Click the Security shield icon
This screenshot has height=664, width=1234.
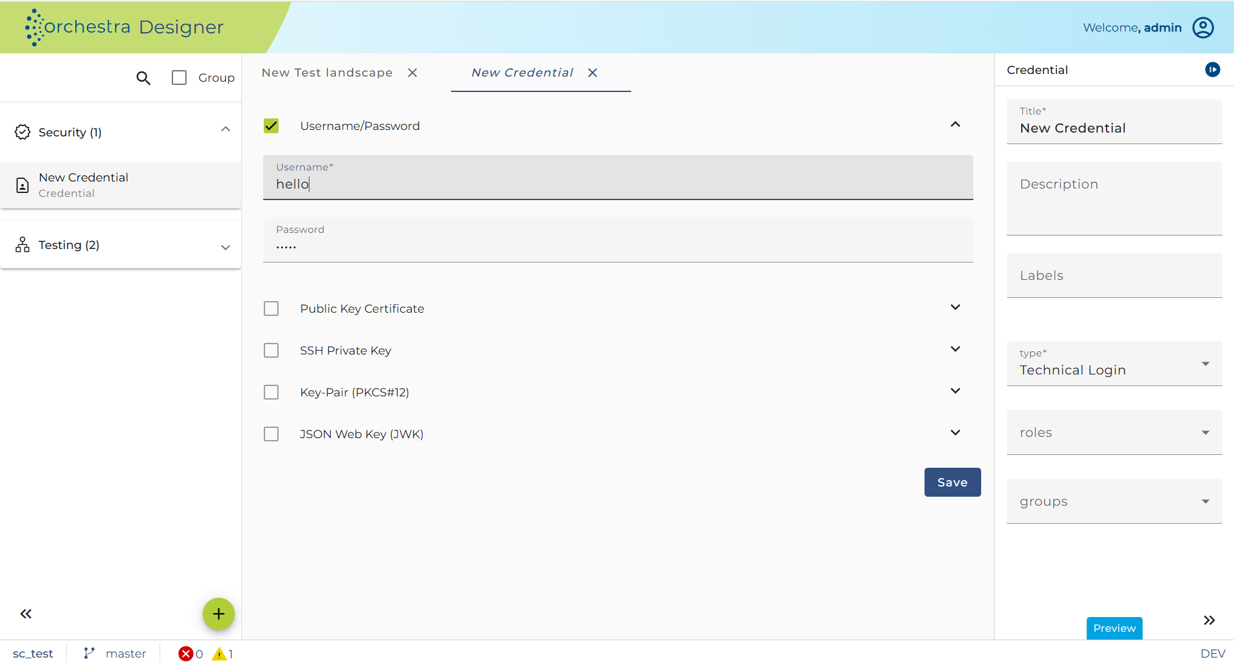pyautogui.click(x=23, y=132)
